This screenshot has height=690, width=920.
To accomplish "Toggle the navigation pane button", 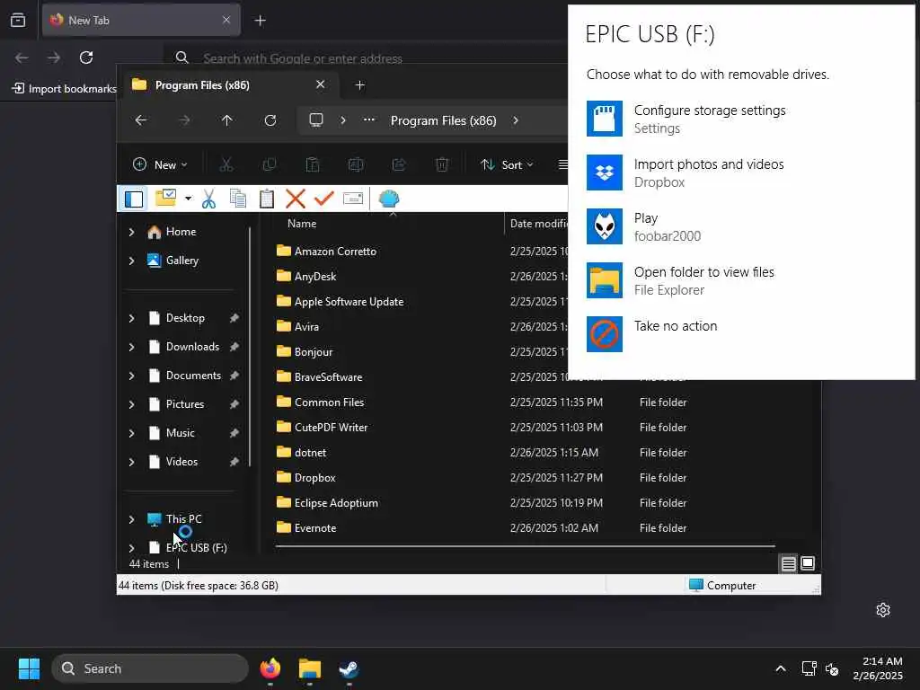I will tap(134, 199).
